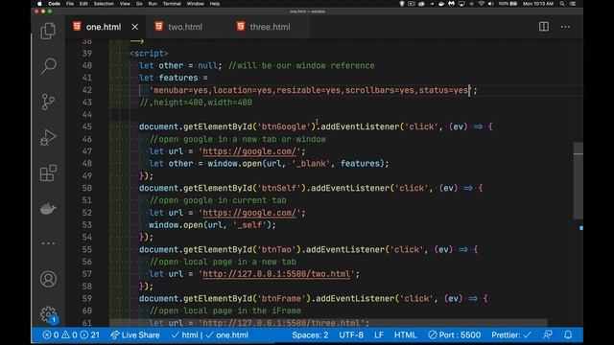Viewport: 614px width, 345px height.
Task: Follow the google.com link on line 52
Action: [249, 213]
